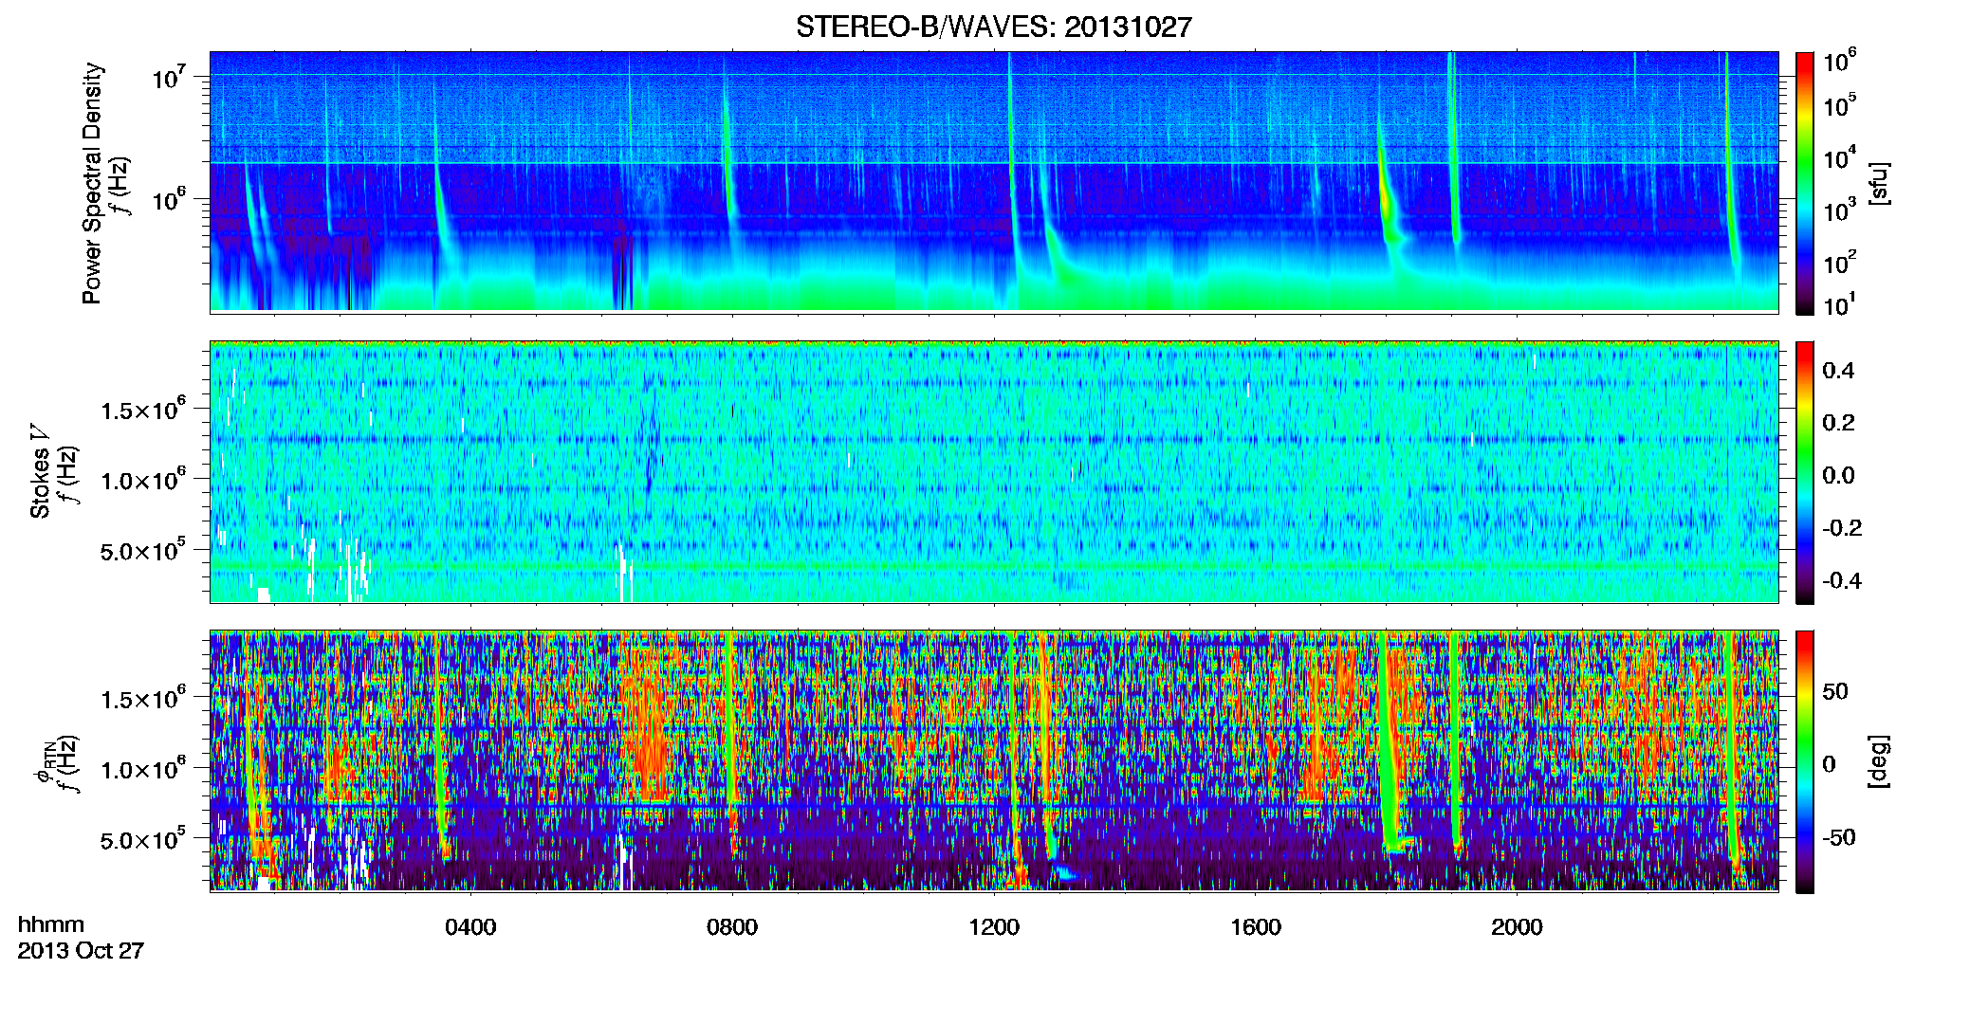
Task: Click the 0.4 label on Stokes color scale
Action: pyautogui.click(x=1839, y=371)
